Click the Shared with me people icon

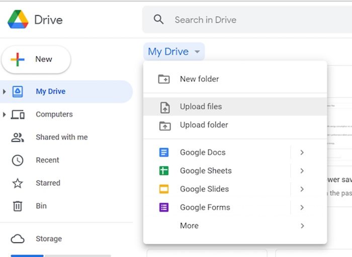coord(18,137)
